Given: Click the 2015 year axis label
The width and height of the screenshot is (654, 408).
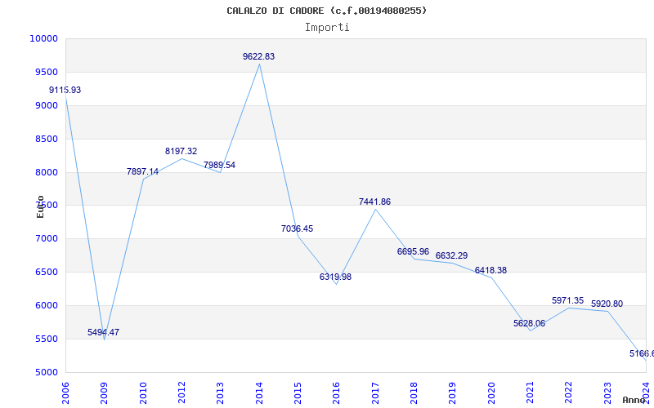Looking at the screenshot, I should (x=298, y=393).
